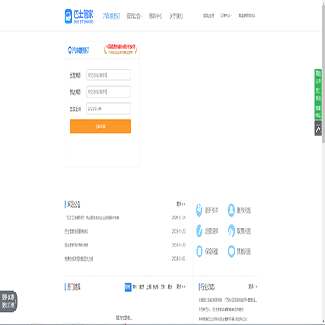The width and height of the screenshot is (325, 325).
Task: Open the gray floating pill at the lower left
Action: (x=8, y=302)
